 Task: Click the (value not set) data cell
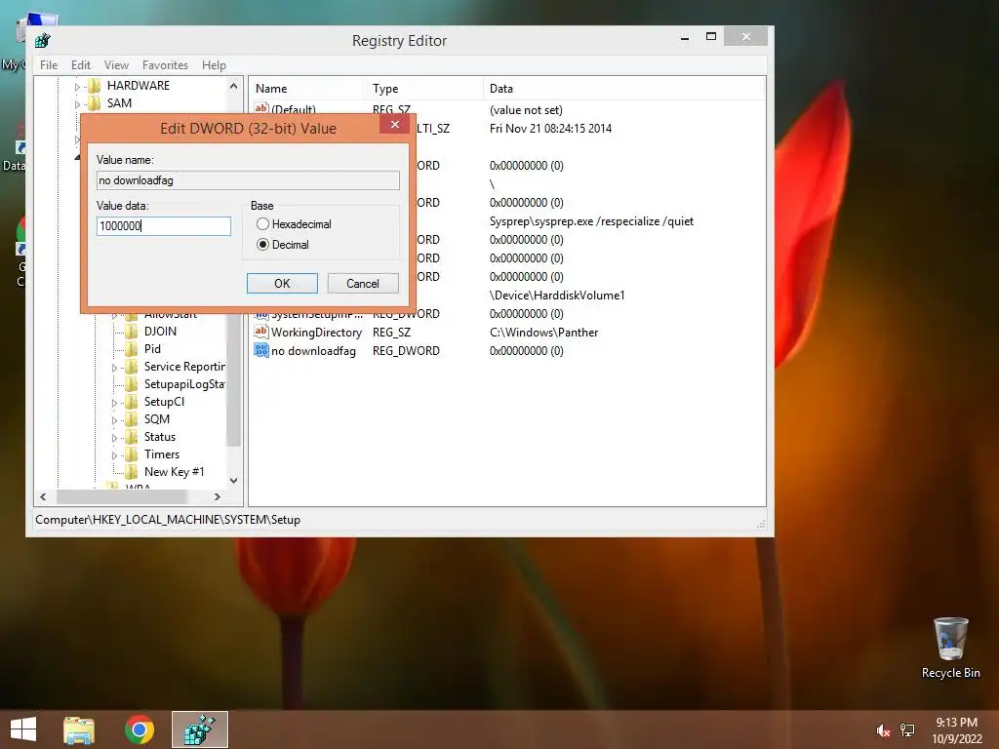pyautogui.click(x=526, y=110)
